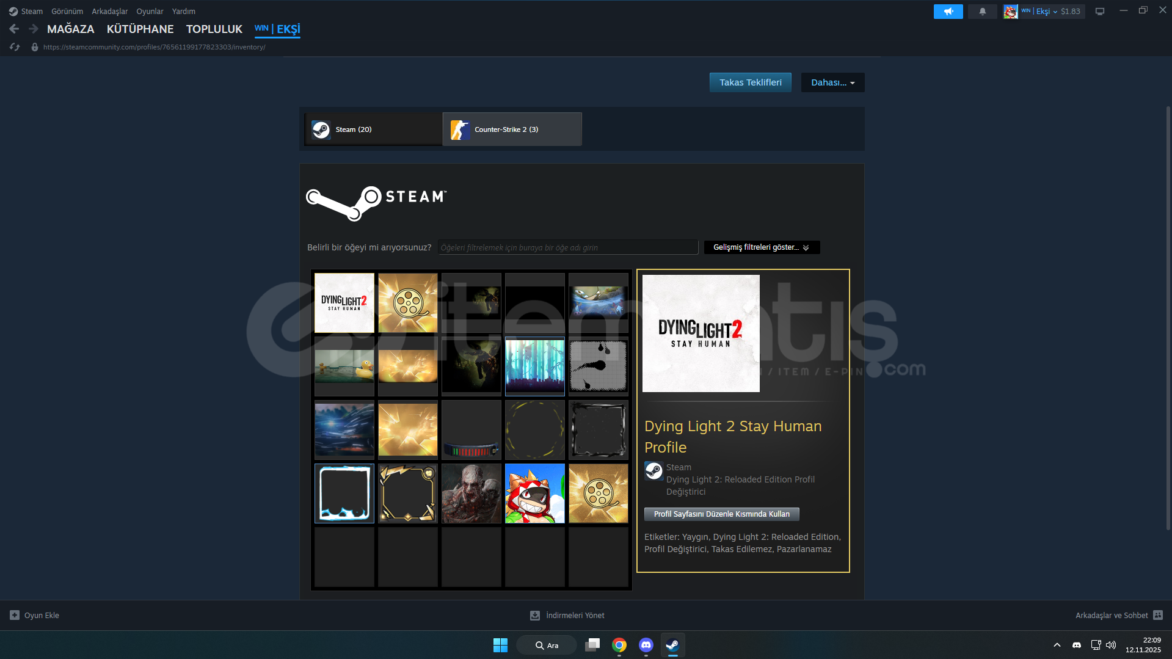Select the blue forest inventory item

(535, 366)
